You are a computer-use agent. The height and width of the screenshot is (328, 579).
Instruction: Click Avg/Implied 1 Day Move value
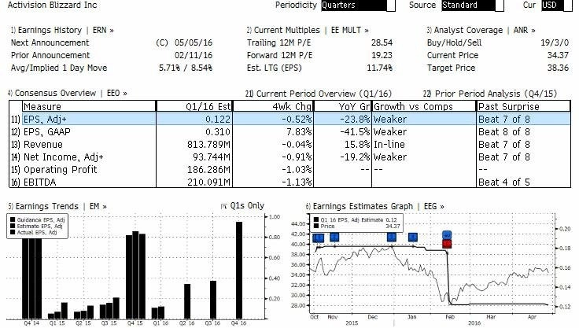(x=186, y=68)
